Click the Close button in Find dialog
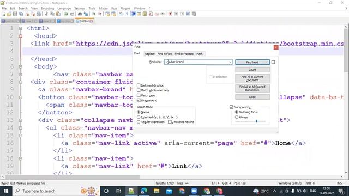 tap(252, 97)
